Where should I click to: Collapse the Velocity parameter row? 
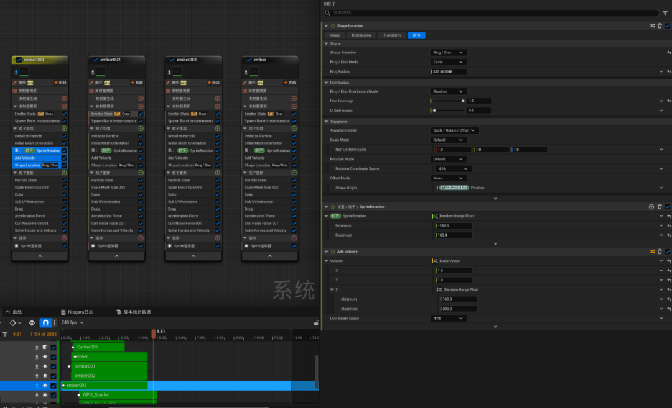tap(327, 261)
